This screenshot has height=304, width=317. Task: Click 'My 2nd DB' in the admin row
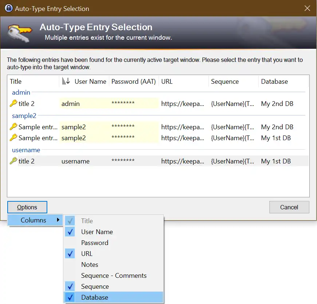pos(277,103)
